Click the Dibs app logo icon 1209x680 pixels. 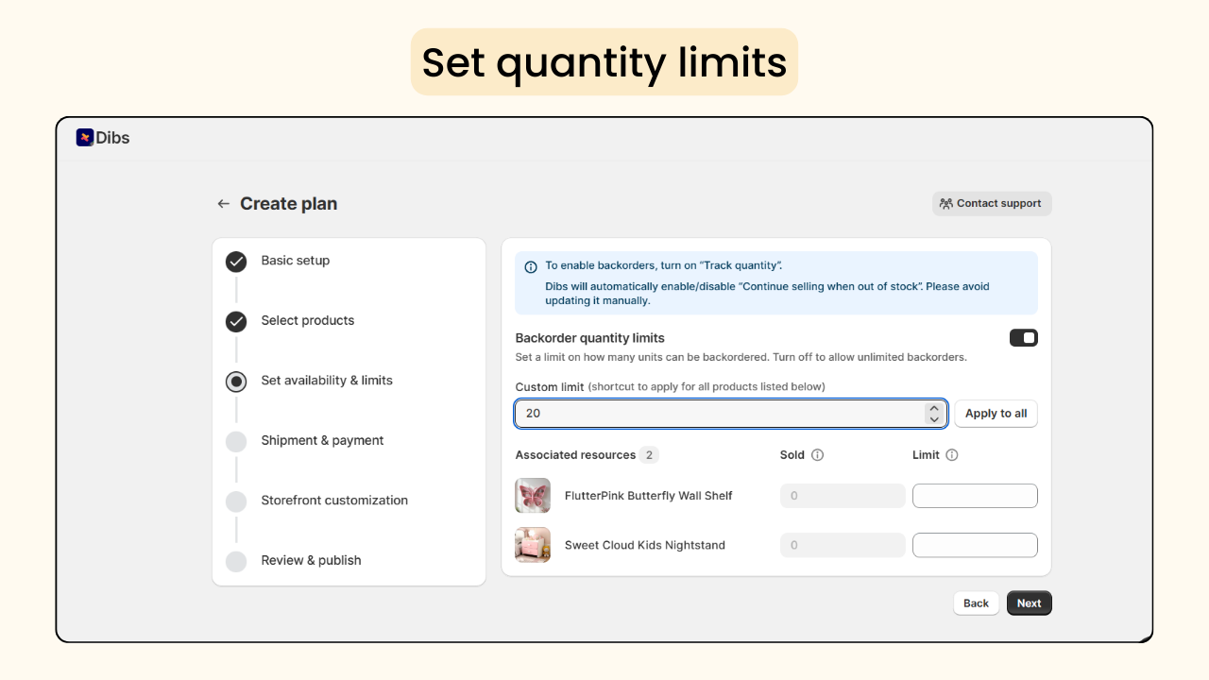(85, 137)
